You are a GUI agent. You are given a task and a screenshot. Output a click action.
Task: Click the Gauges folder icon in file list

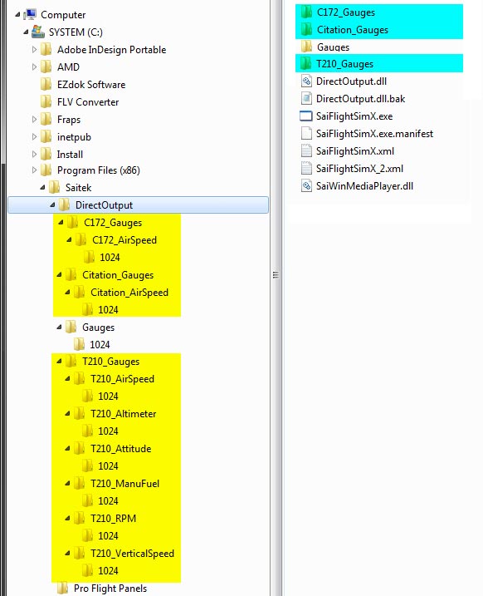coord(306,47)
